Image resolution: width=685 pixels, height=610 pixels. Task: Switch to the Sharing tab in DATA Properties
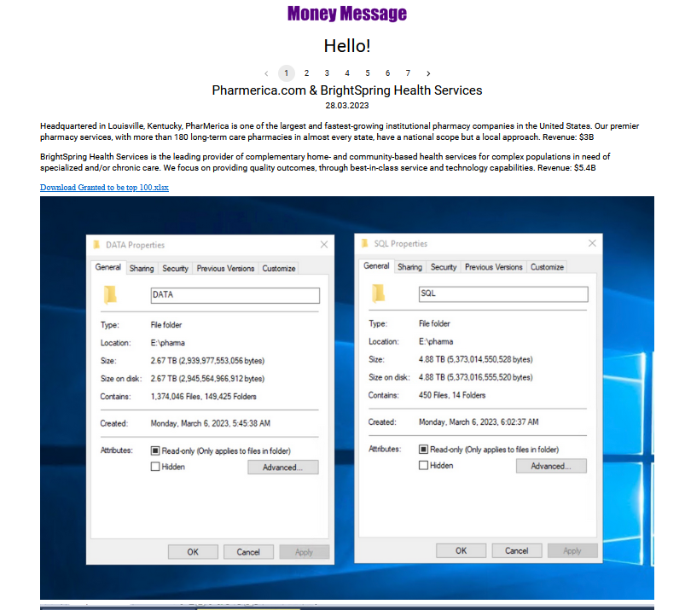[141, 267]
